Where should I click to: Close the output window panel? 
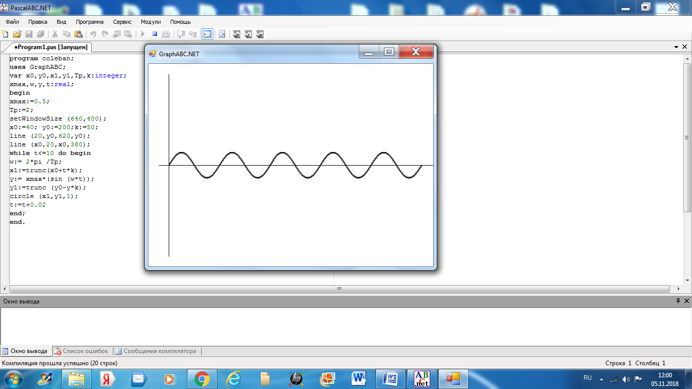coord(687,301)
